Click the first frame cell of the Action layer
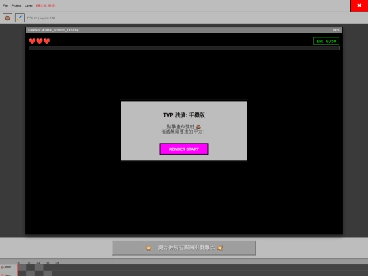Screen dimensions: 368x276 click(22, 267)
